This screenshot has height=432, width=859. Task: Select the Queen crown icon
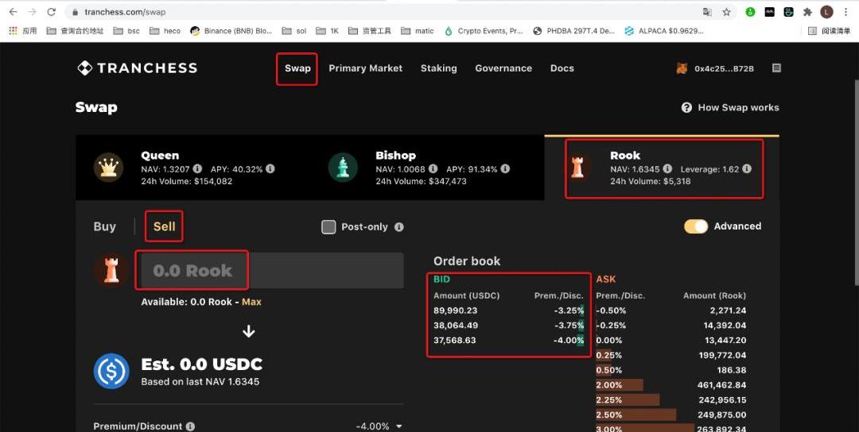[108, 168]
